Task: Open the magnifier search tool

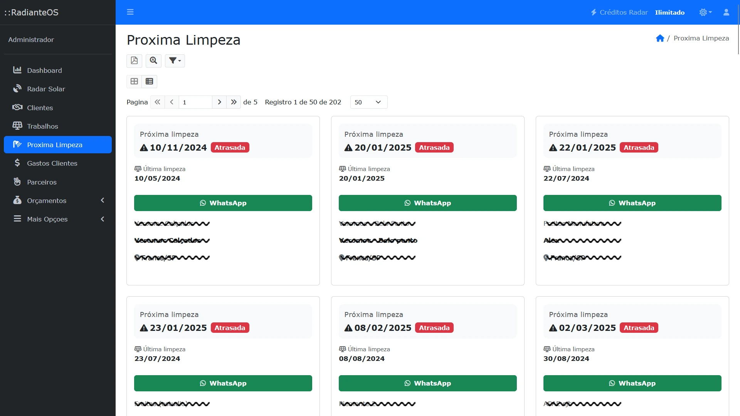Action: [x=153, y=60]
